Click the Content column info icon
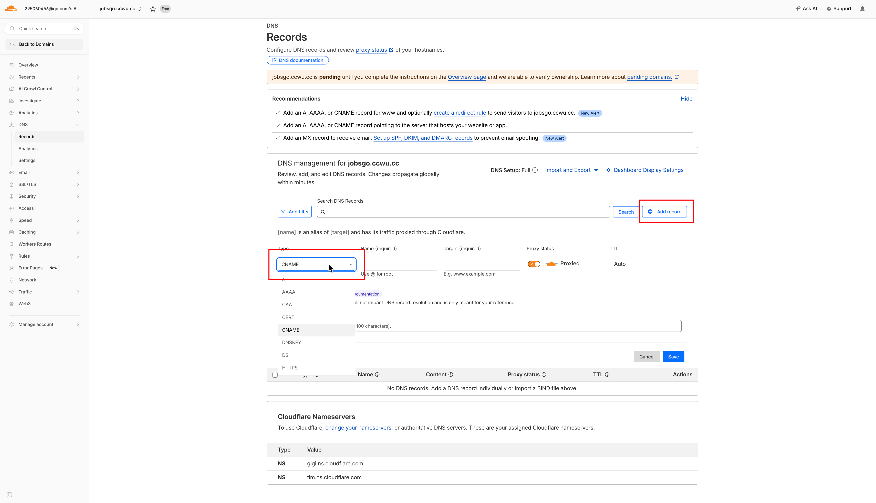Image resolution: width=876 pixels, height=503 pixels. point(451,375)
